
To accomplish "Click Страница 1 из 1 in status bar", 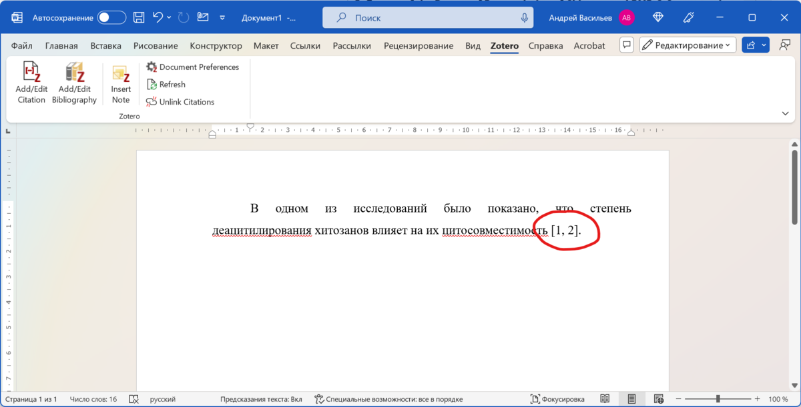I will 31,399.
